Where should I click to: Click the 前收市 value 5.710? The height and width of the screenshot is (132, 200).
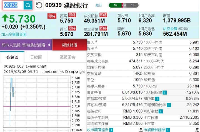pyautogui.click(x=124, y=20)
